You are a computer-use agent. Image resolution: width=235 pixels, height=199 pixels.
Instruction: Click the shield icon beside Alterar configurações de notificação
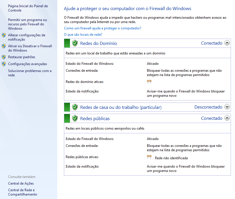pos(4,35)
